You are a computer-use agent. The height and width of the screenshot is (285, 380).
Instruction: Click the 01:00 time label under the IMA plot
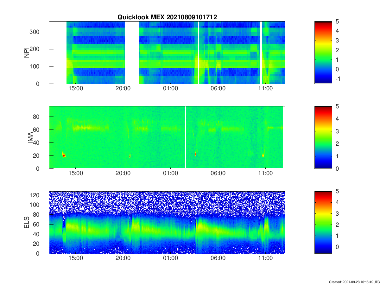tap(171, 173)
